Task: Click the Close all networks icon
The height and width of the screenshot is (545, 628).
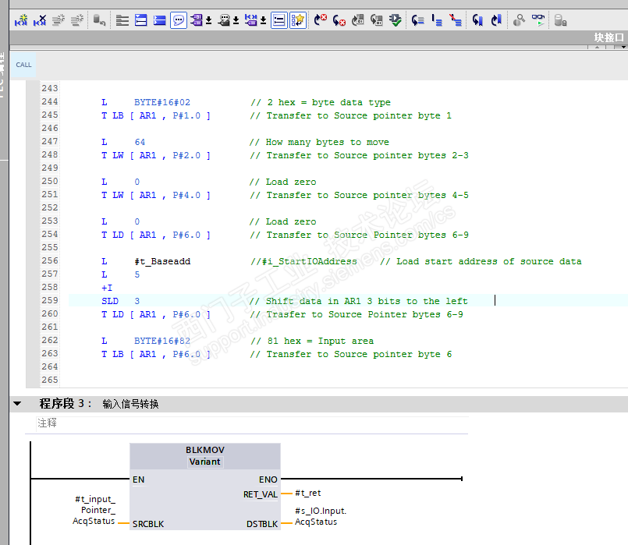Action: click(159, 20)
